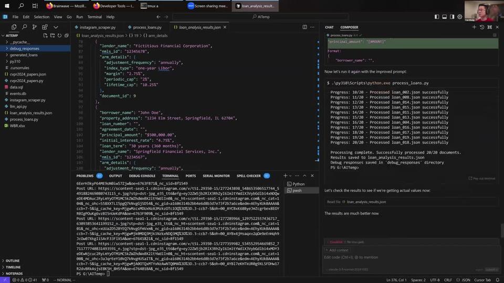Screen dimensions: 504x283
Task: Click the AITemp command center search box
Action: 260,17
